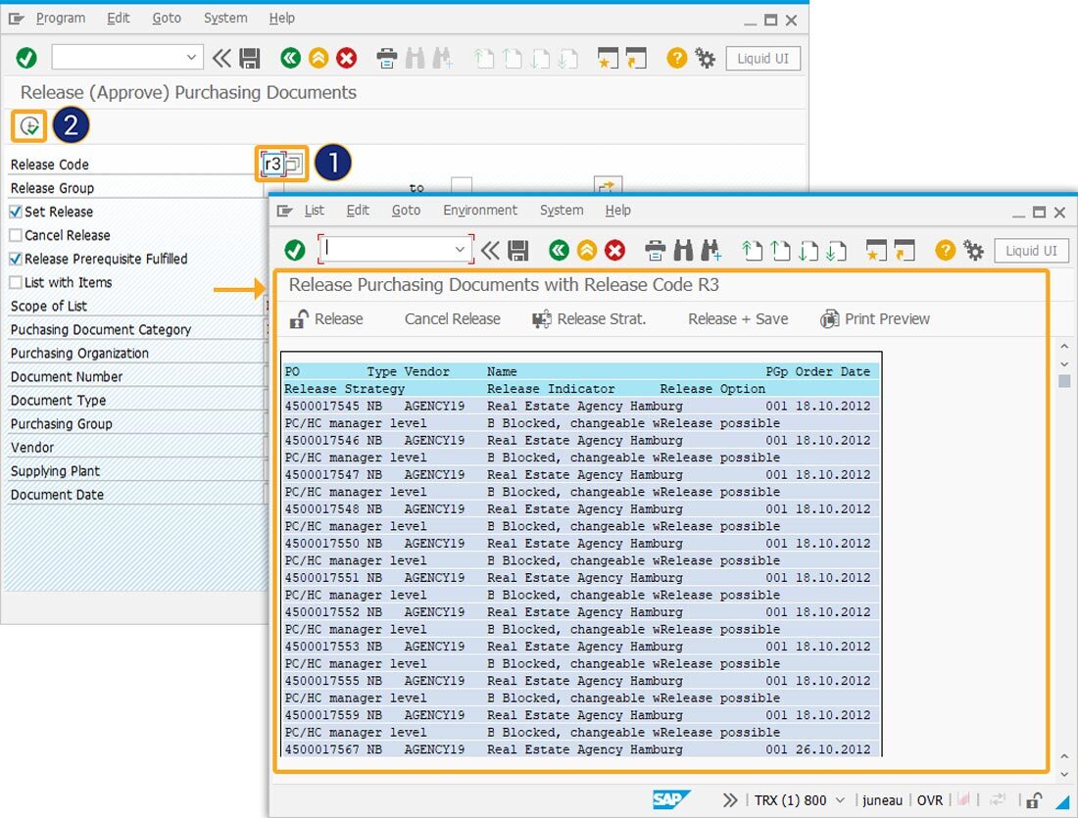1078x818 pixels.
Task: Go to next page in Release Code R3 window
Action: coord(808,250)
